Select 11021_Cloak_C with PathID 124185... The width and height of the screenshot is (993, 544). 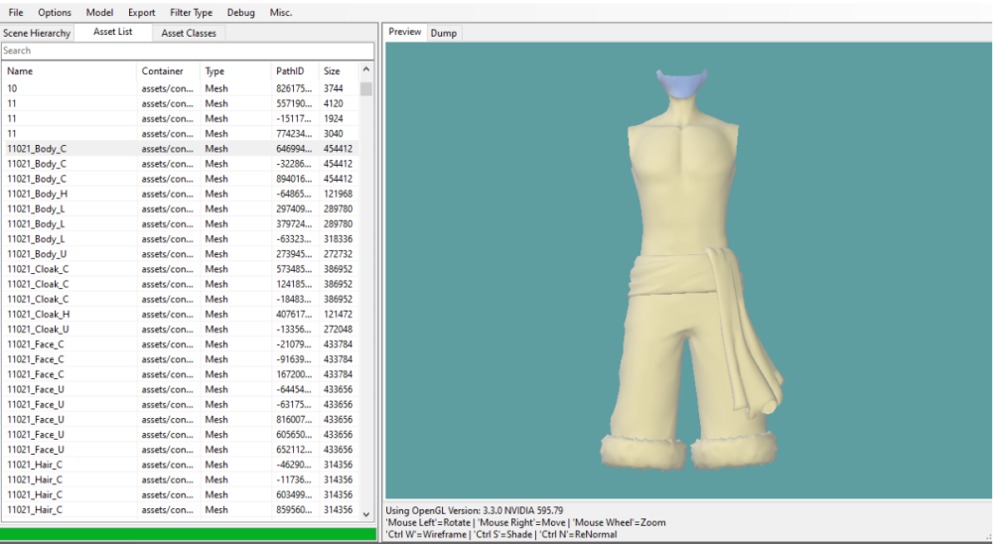coord(180,284)
